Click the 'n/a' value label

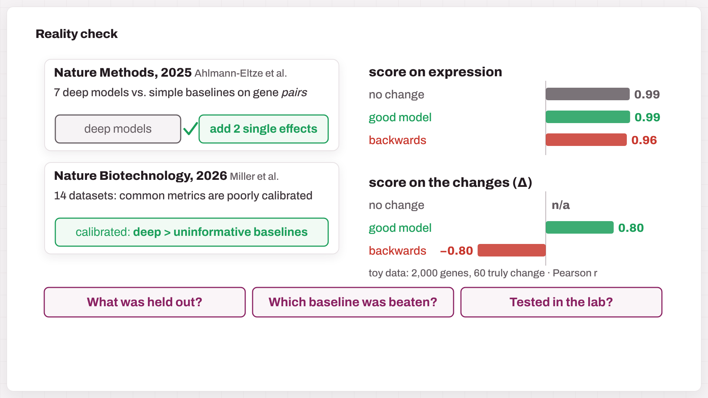point(561,205)
